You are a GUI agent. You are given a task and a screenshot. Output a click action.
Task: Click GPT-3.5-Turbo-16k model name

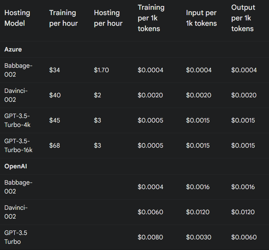[18, 146]
